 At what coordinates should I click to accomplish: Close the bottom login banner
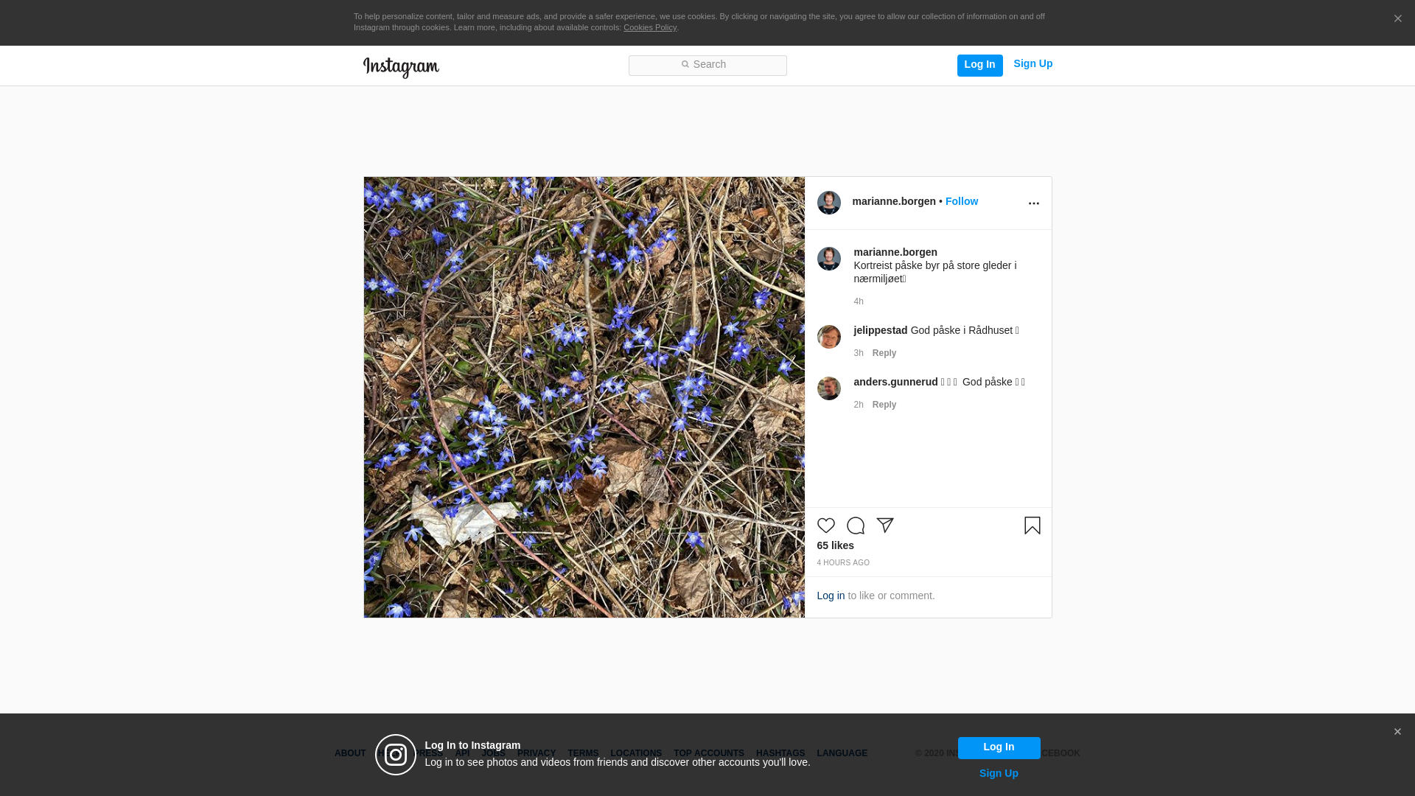pyautogui.click(x=1397, y=732)
